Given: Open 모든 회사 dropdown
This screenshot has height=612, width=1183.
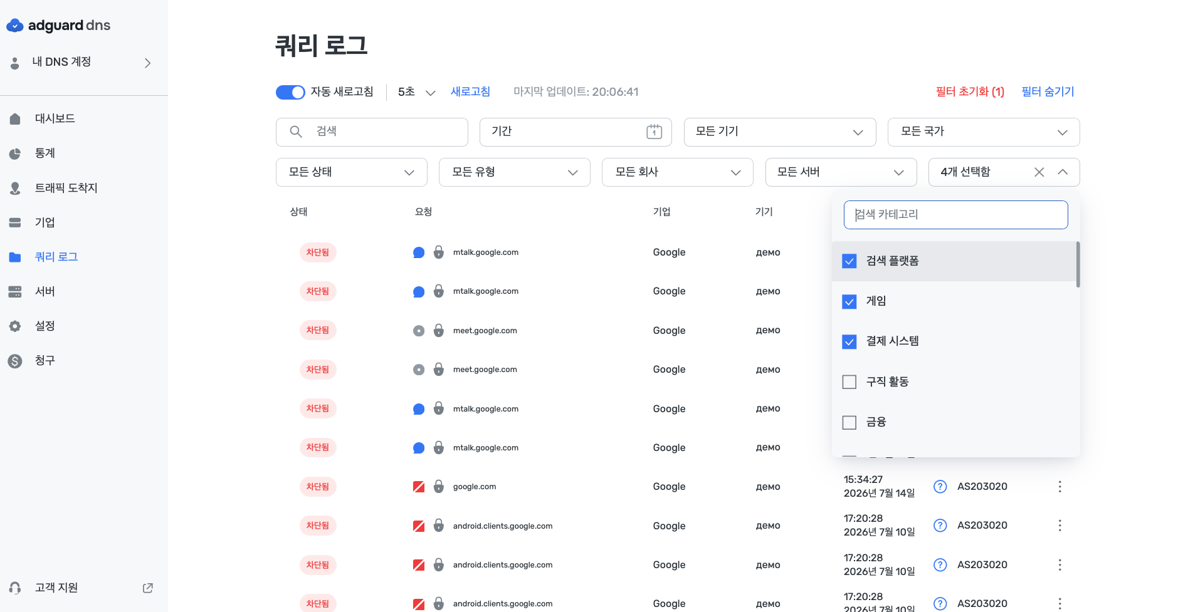Looking at the screenshot, I should [677, 172].
